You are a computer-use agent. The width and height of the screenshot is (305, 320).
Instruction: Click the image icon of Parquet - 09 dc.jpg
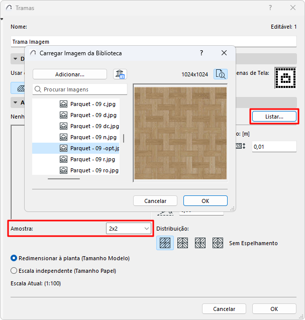click(63, 126)
